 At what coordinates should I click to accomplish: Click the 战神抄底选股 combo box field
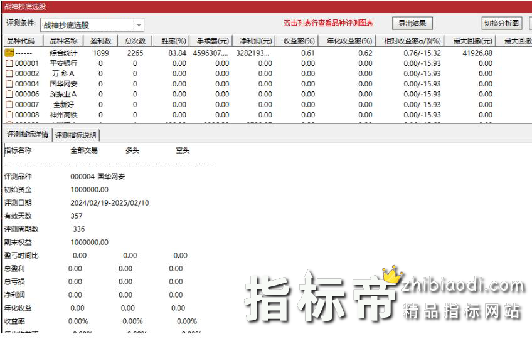tap(87, 25)
